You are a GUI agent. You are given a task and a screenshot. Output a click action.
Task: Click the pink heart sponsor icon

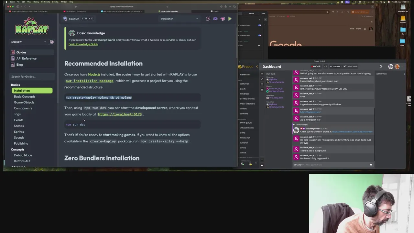(223, 19)
